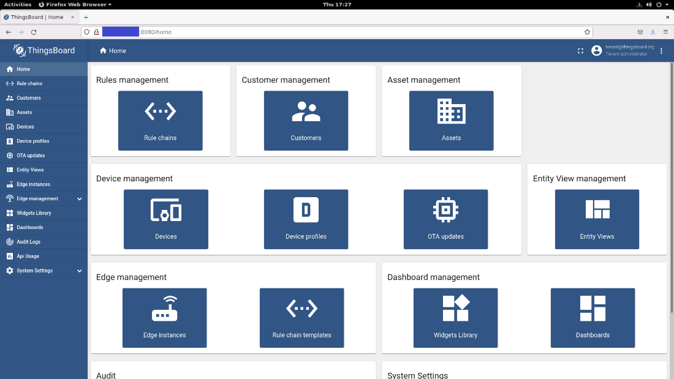Open the Devices card
This screenshot has width=674, height=379.
(166, 219)
